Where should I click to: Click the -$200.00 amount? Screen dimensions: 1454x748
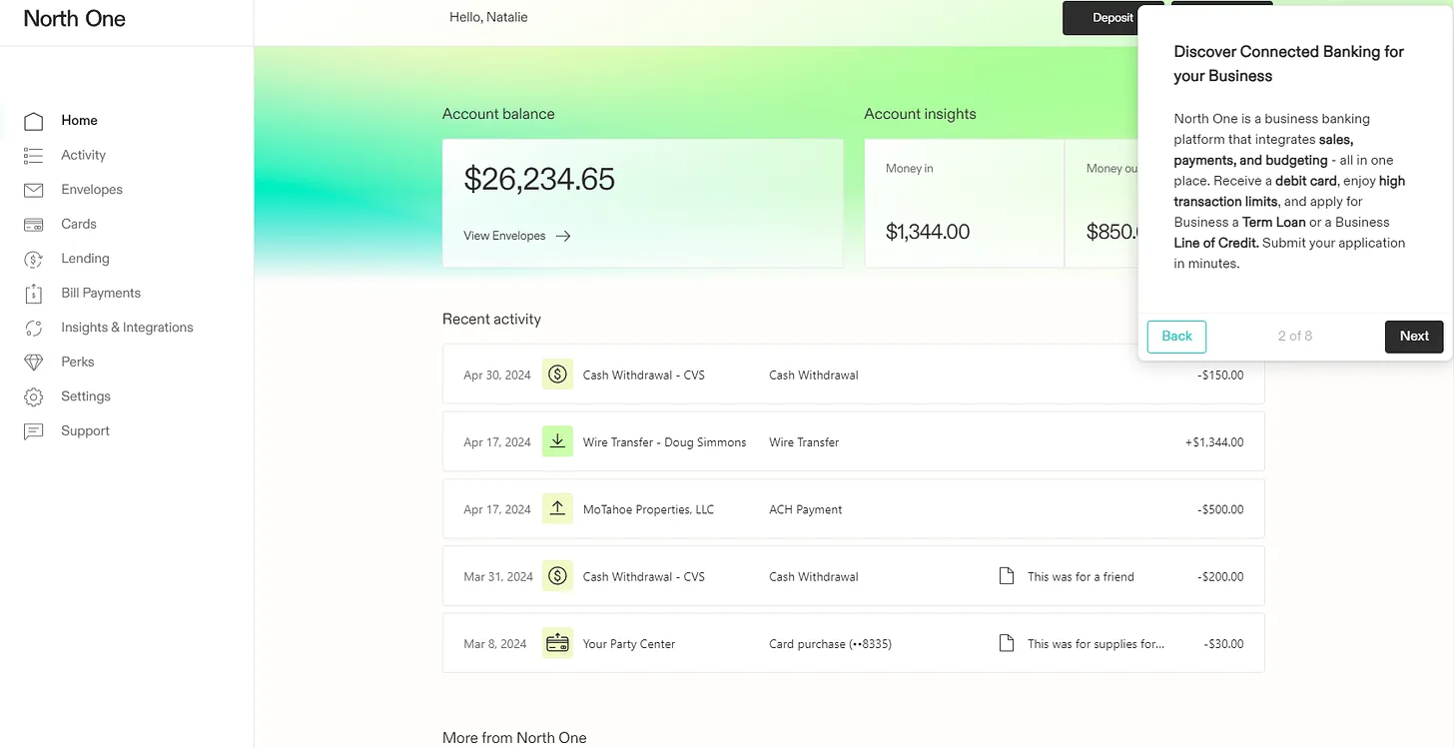[1220, 577]
